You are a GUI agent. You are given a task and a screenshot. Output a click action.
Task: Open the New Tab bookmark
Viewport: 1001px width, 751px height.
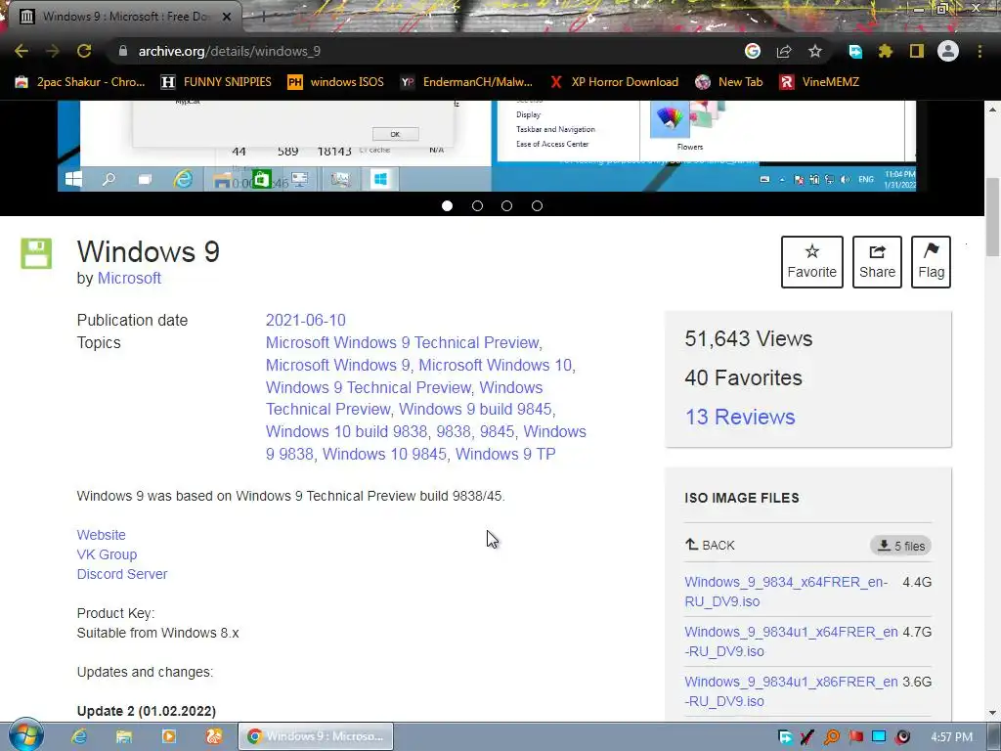click(x=729, y=82)
